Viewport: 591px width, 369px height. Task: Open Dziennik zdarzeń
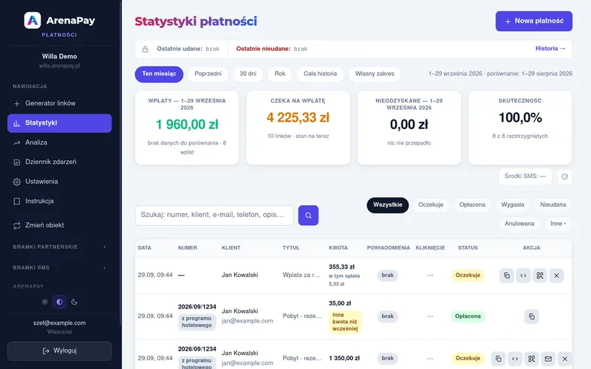60,162
